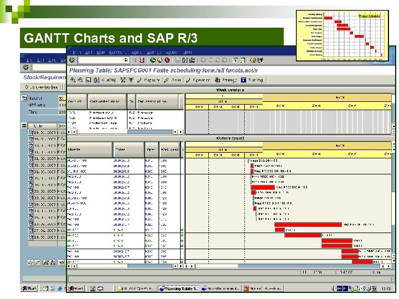Click the Work center desc. column header
399x299 pixels.
[x=107, y=101]
